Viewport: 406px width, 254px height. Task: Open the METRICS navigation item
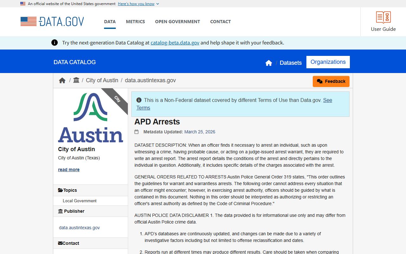135,22
